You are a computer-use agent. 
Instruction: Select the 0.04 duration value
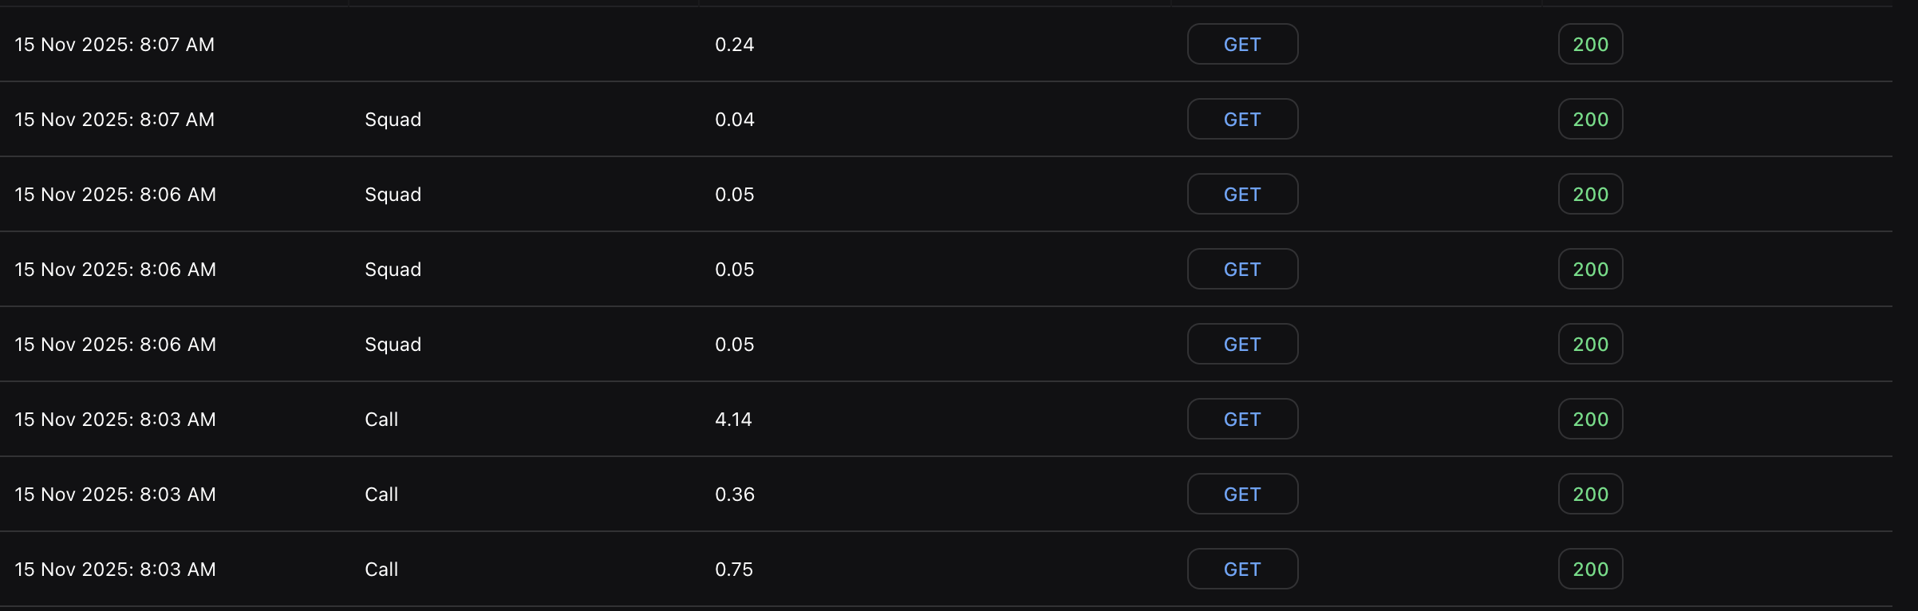click(x=734, y=120)
